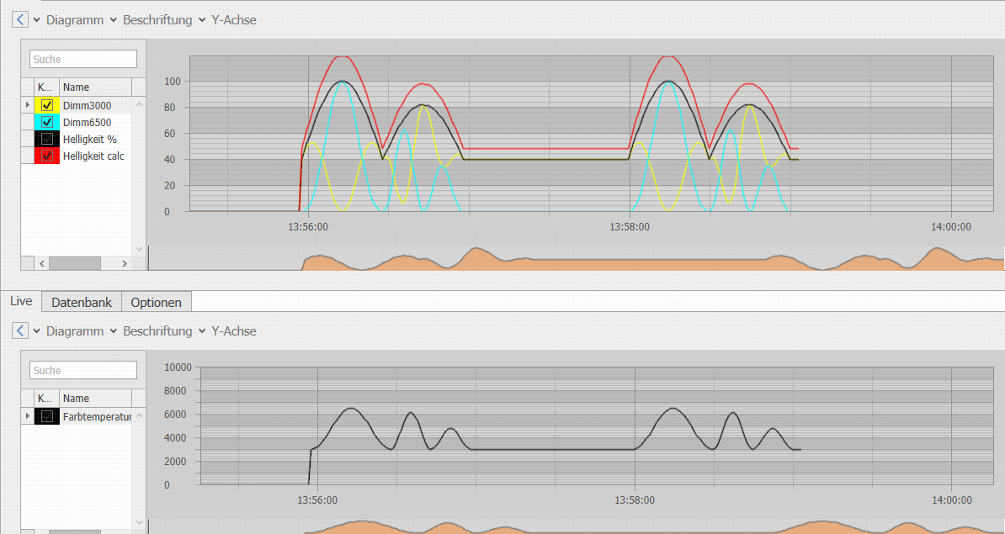Expand the Farbtemperatur row arrow

click(x=28, y=415)
